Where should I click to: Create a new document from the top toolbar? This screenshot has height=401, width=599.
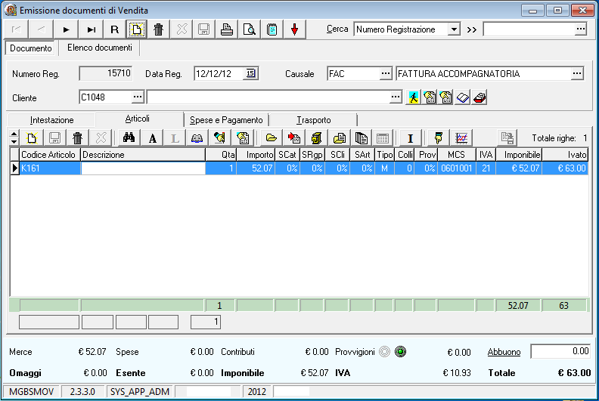tap(136, 29)
